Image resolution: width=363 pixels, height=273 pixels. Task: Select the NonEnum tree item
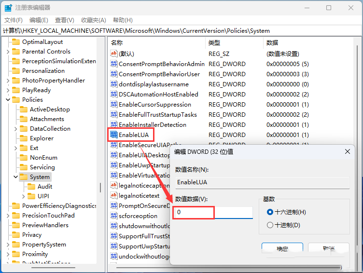pos(43,158)
